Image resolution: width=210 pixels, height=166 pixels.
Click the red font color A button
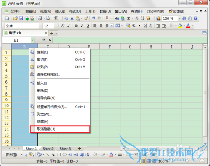pos(188,26)
